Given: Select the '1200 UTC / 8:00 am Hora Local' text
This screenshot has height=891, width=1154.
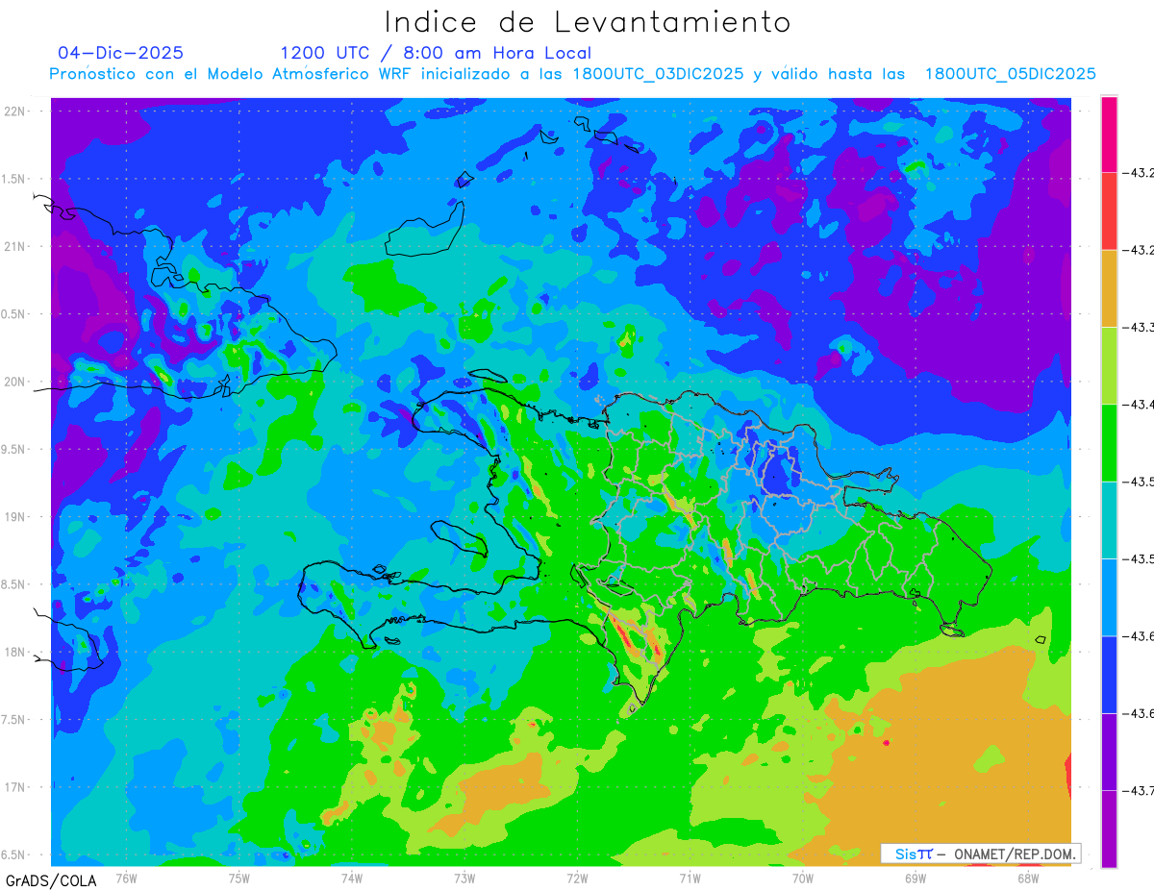Looking at the screenshot, I should click(436, 54).
